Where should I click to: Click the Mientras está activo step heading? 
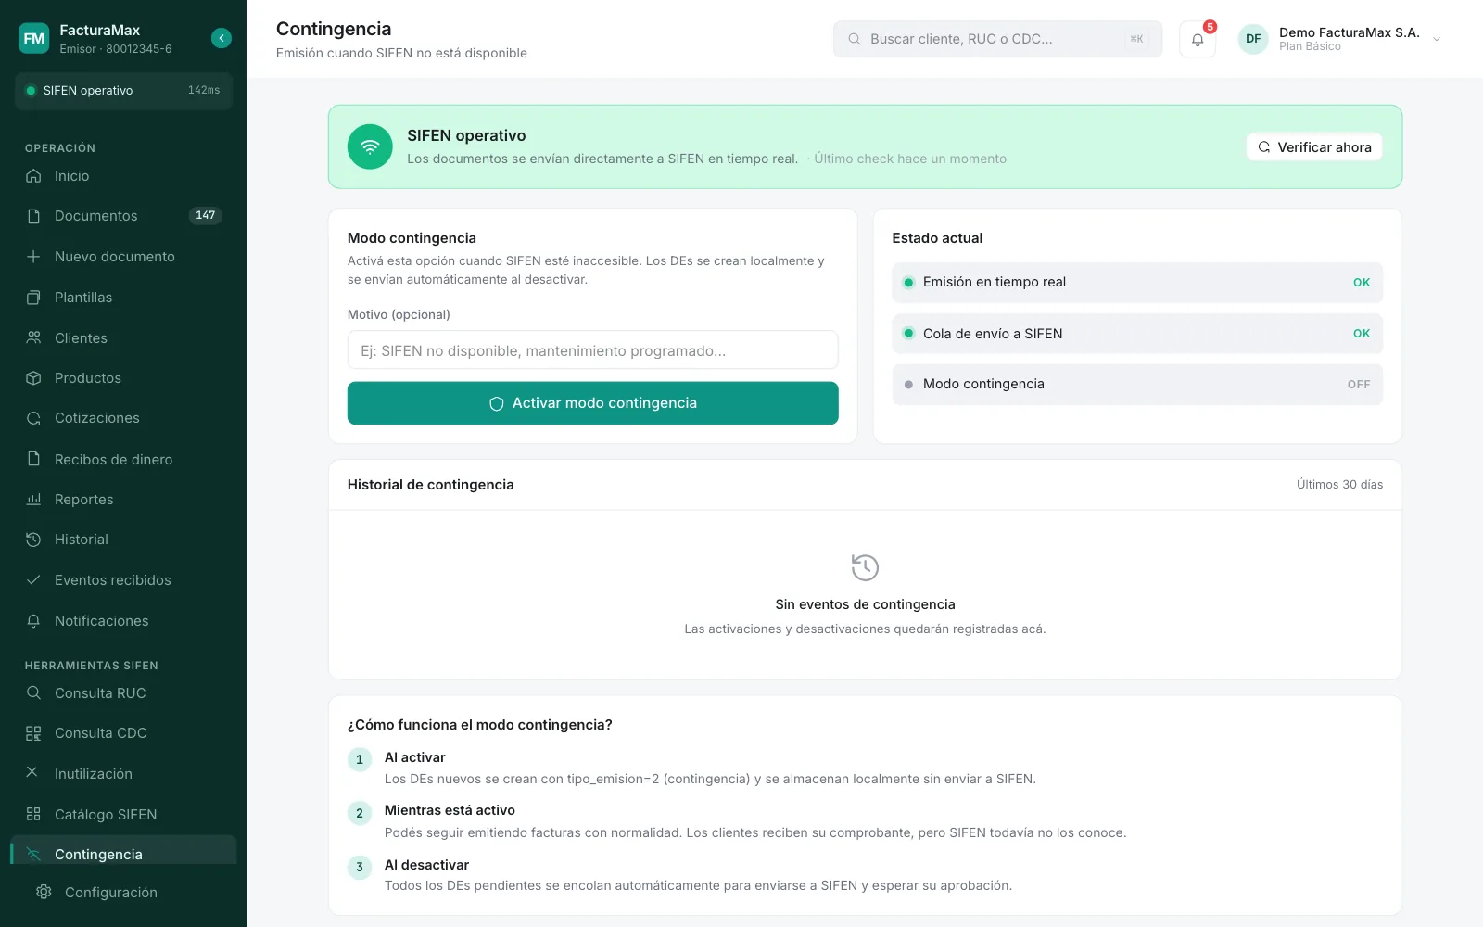point(450,810)
